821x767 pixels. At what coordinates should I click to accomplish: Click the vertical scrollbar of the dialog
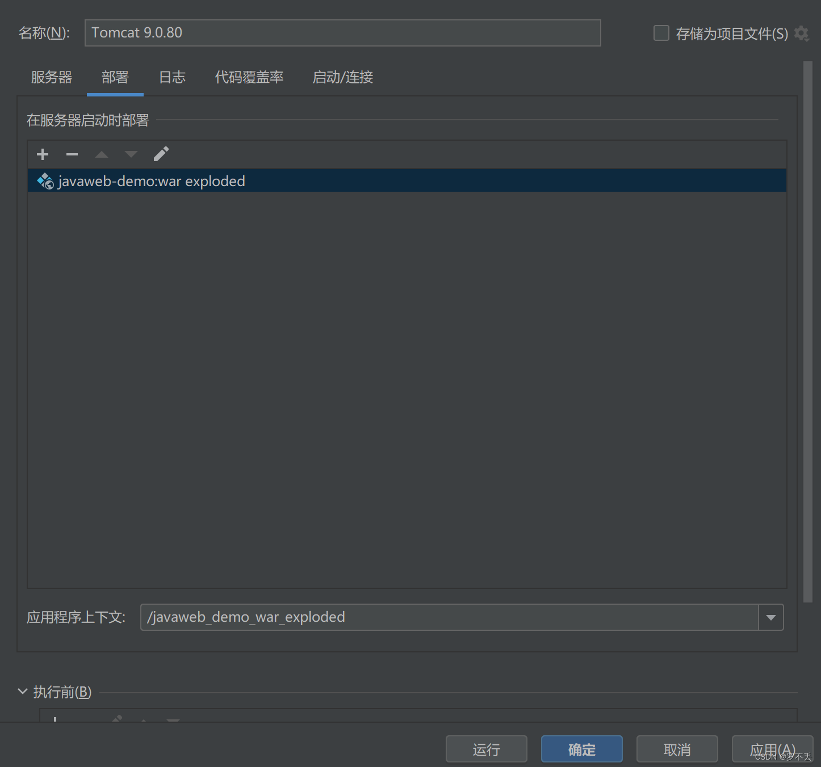(x=808, y=332)
